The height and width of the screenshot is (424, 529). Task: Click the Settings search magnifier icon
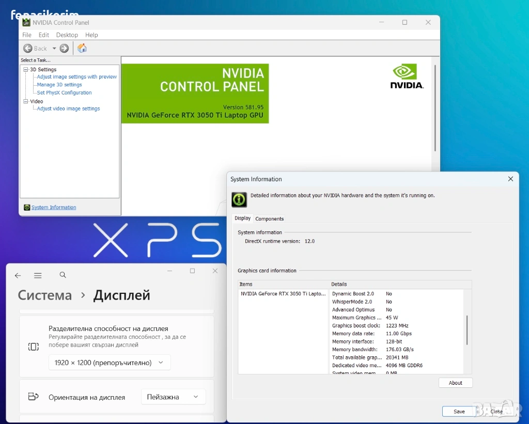coord(63,275)
